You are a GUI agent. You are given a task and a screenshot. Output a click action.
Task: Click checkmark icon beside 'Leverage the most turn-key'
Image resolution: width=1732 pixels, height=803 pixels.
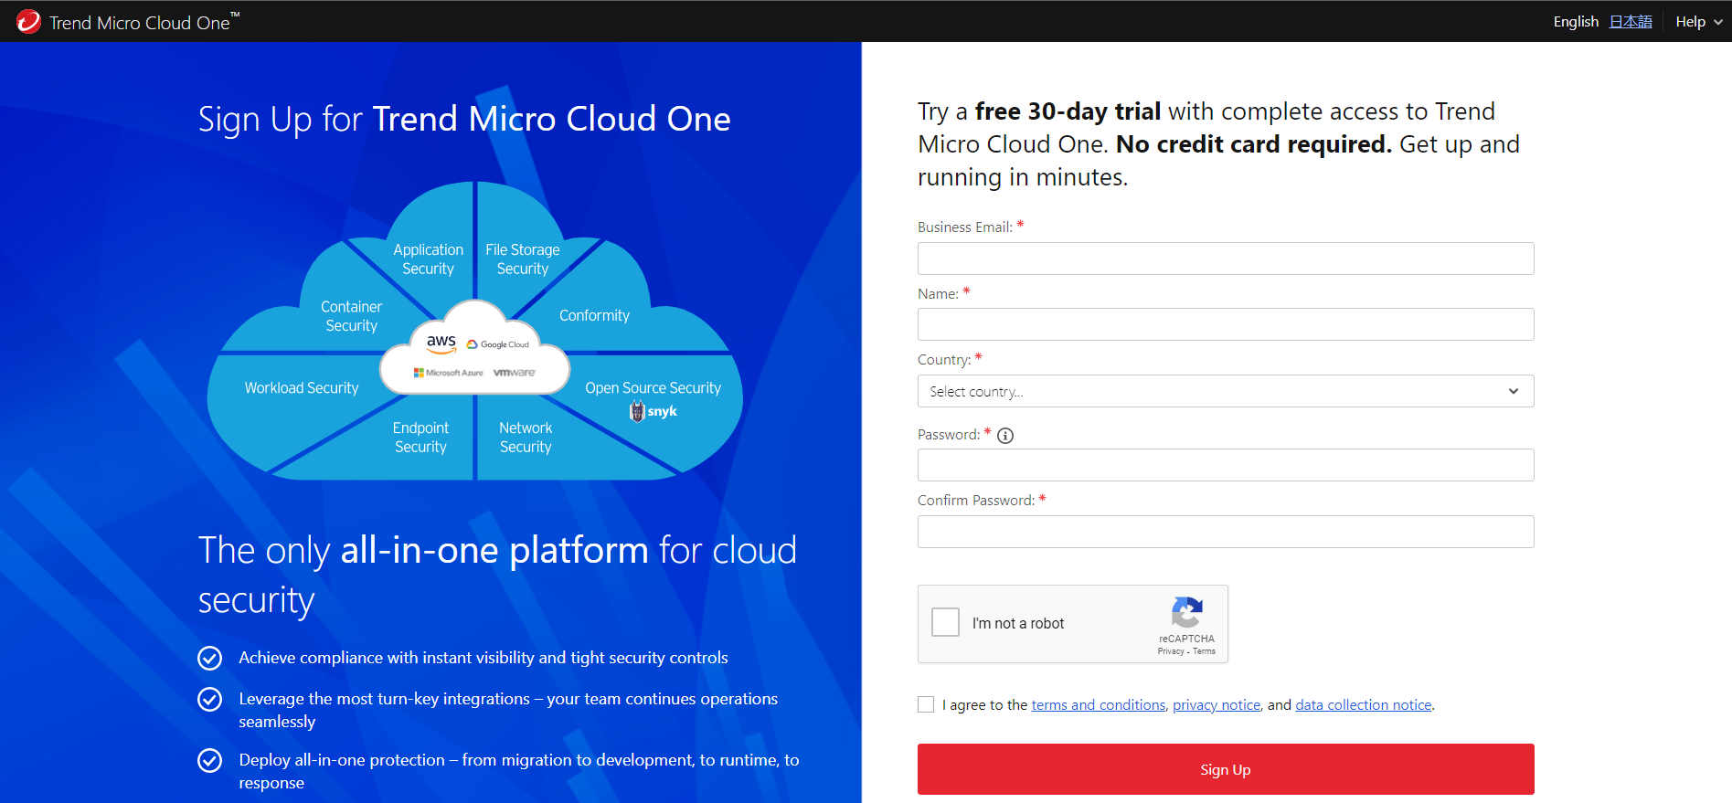210,699
